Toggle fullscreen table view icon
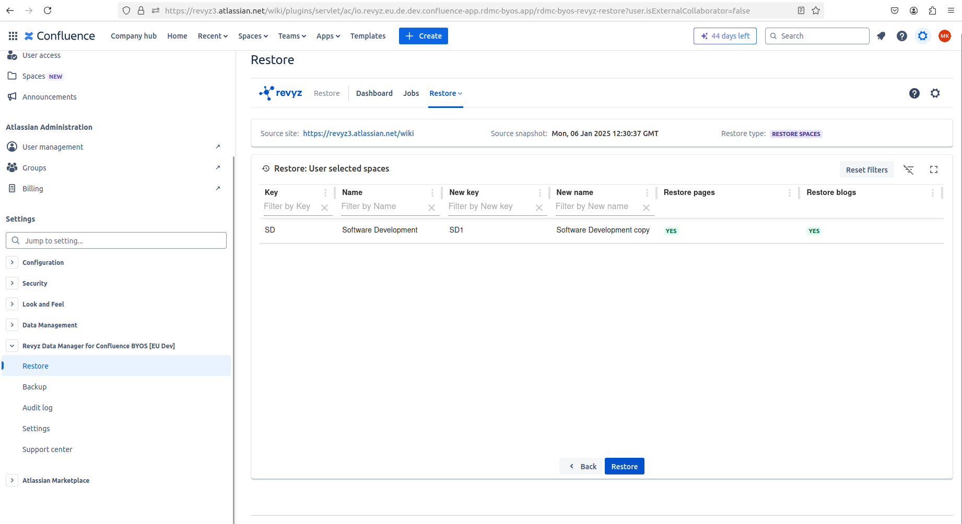Viewport: 962px width, 524px height. (x=934, y=169)
